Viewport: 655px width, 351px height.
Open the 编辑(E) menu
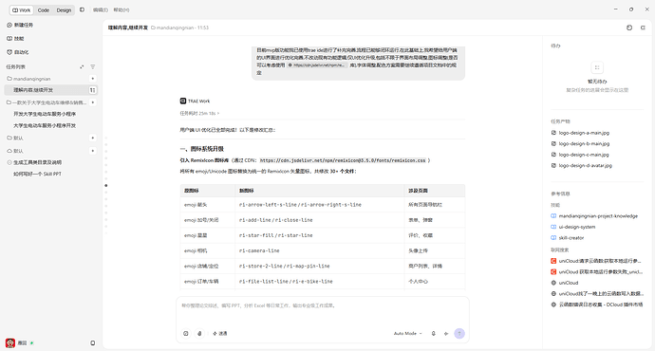point(101,9)
